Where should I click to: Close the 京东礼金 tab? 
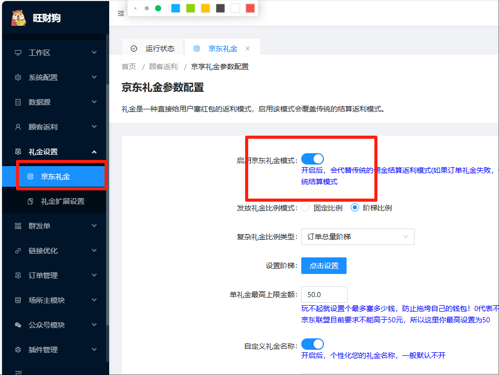point(248,48)
